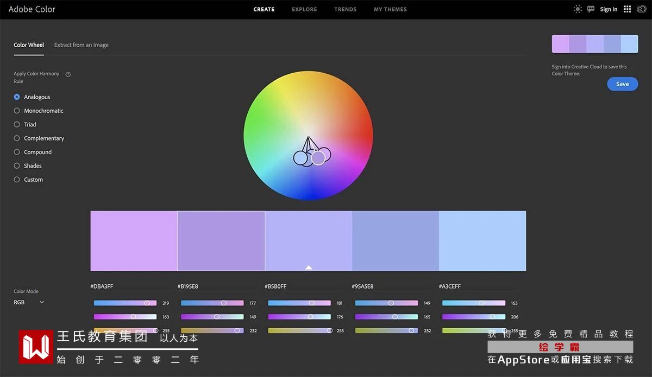Click the #B195E8 hex value field
The height and width of the screenshot is (377, 652).
click(188, 286)
